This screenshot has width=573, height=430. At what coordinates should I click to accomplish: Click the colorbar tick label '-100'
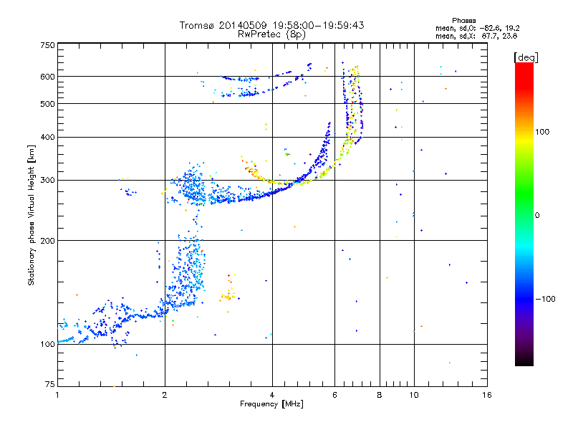pyautogui.click(x=545, y=299)
